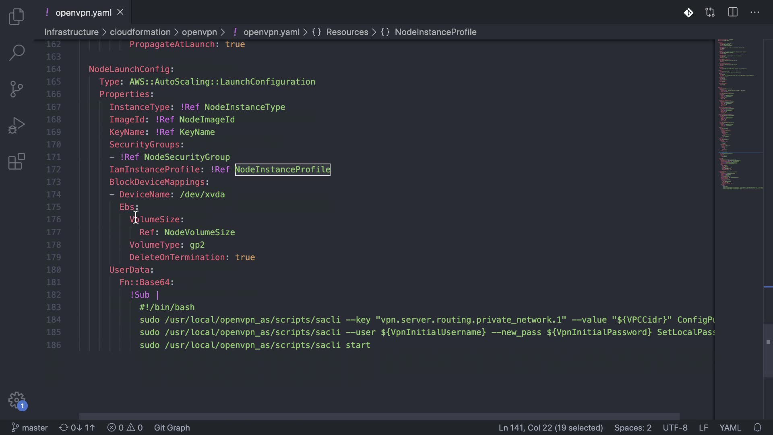
Task: Click the notifications bell in status bar
Action: 757,427
